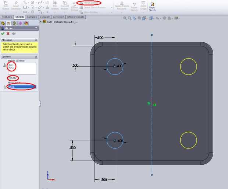Switch to the Sketch tab

(x=19, y=17)
